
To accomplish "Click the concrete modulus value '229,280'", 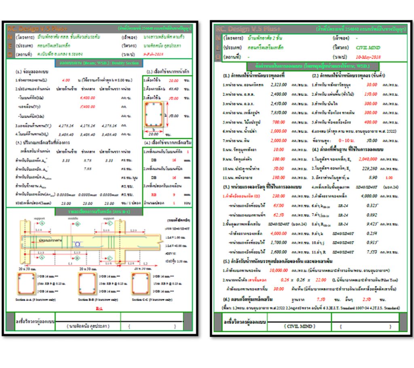I will coord(370,168).
